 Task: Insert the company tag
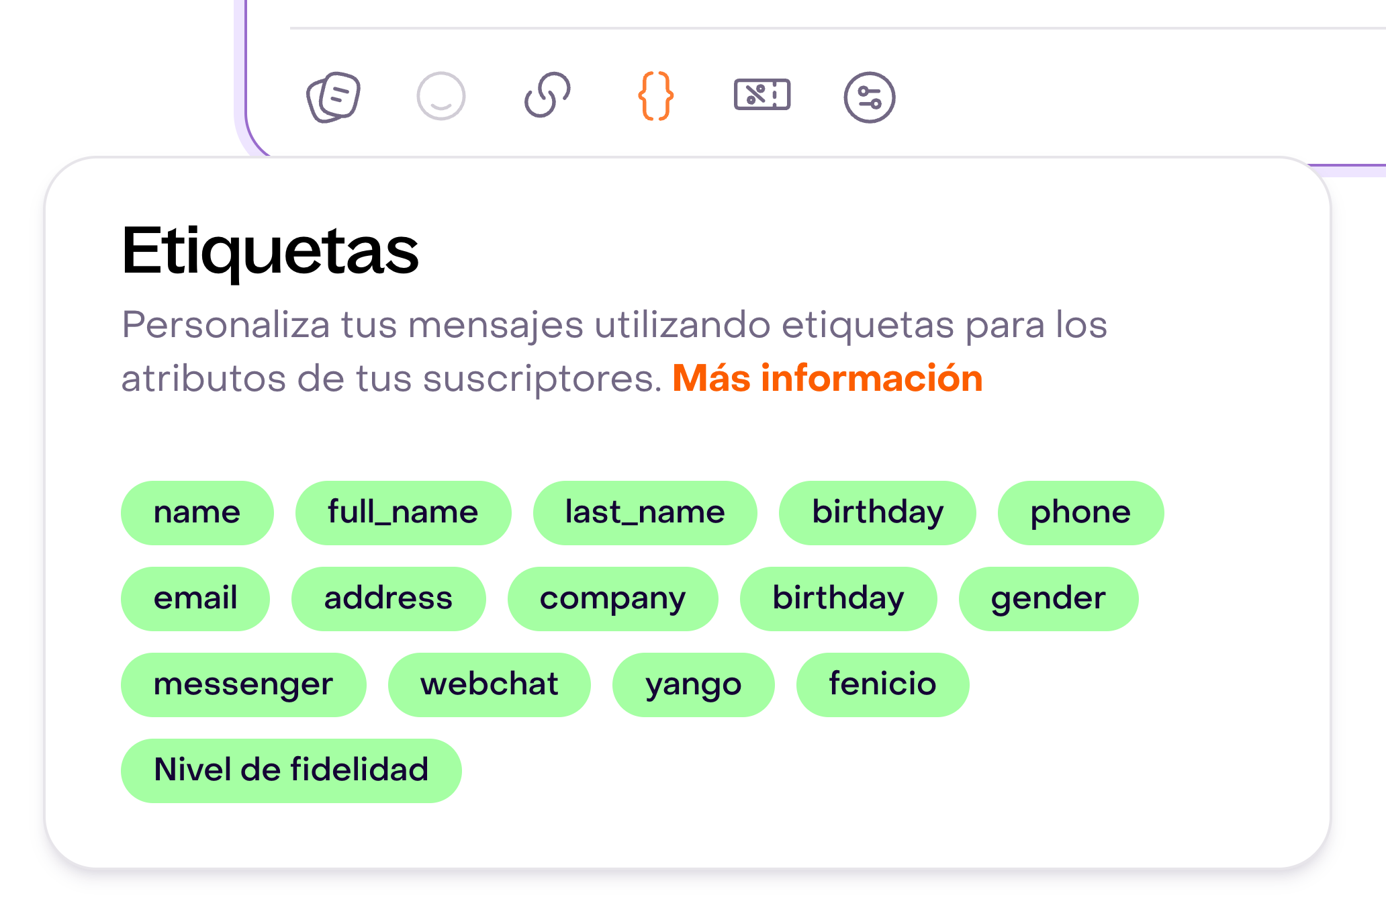point(613,599)
